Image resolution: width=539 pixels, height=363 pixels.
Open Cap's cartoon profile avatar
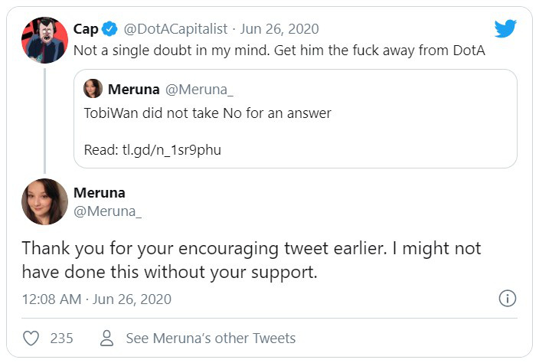point(44,40)
